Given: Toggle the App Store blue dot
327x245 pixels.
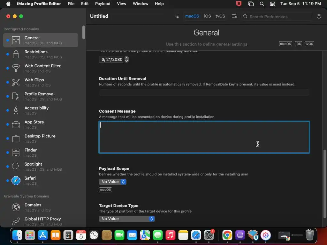Looking at the screenshot, I should point(8,124).
